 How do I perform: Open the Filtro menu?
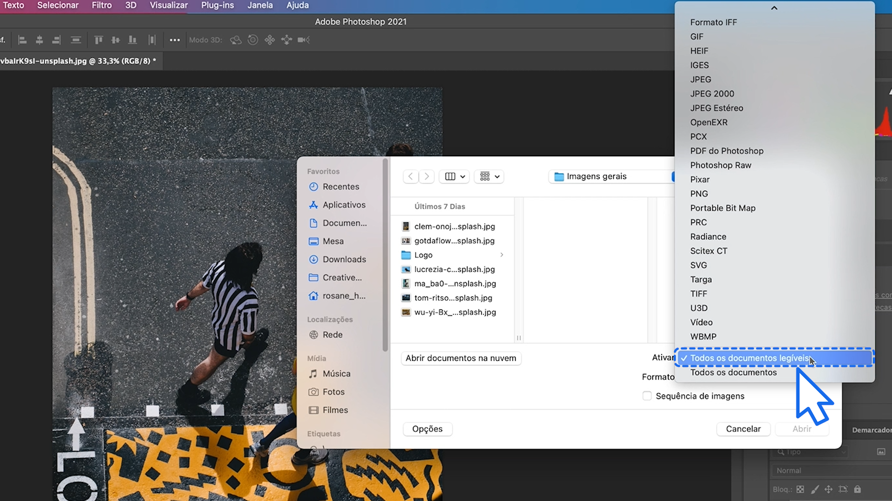coord(101,5)
